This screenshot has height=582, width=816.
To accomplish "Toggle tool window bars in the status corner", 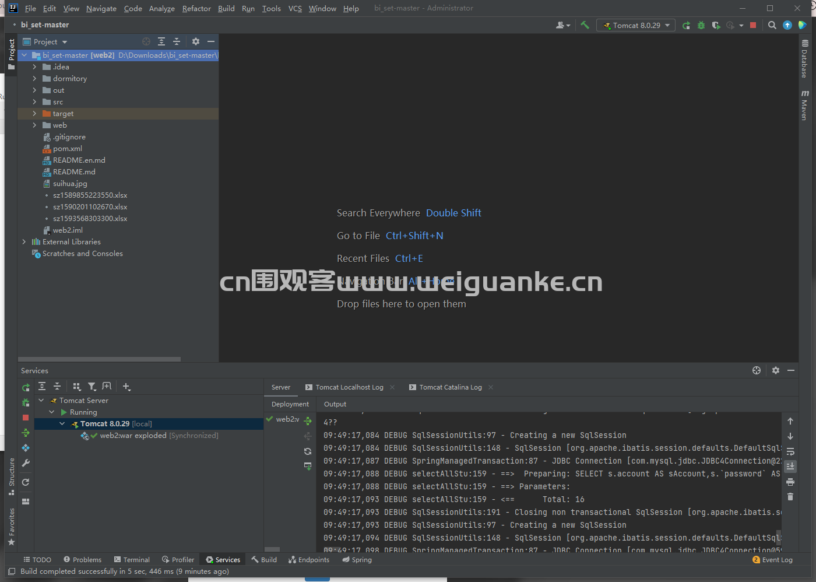I will [11, 572].
